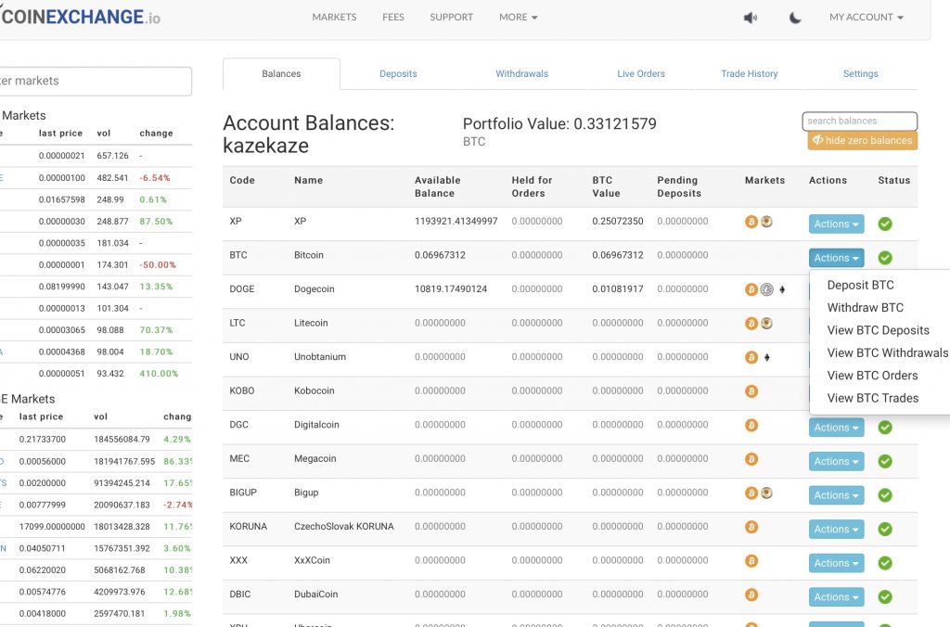
Task: Click the green status check for Megacoin
Action: click(885, 462)
